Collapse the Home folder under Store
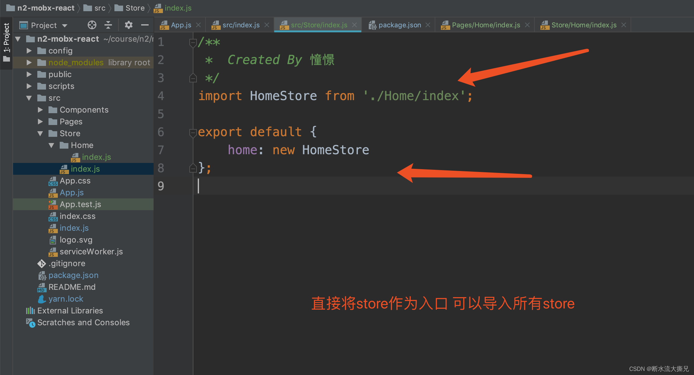 pyautogui.click(x=52, y=145)
